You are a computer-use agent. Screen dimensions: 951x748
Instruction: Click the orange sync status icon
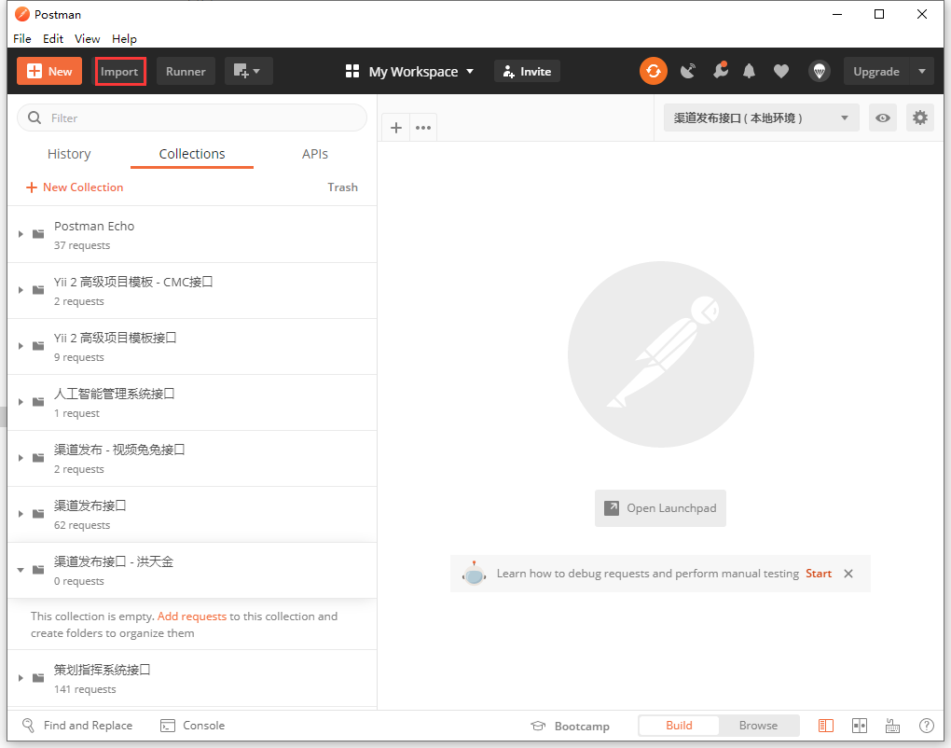654,72
